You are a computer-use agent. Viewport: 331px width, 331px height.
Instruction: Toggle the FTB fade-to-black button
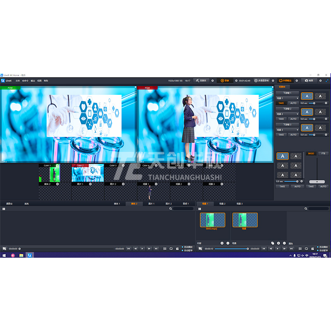click(x=323, y=154)
